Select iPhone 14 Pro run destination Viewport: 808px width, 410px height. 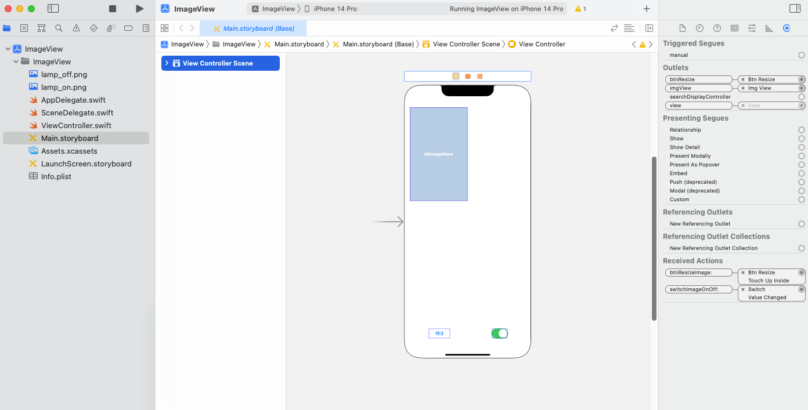336,9
